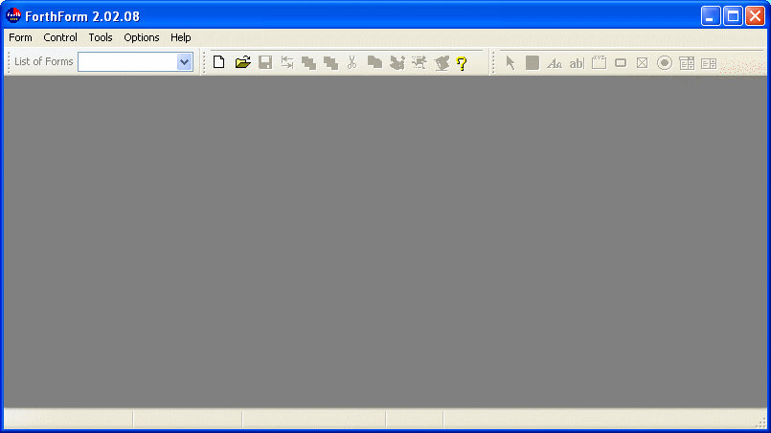Click the New form icon
The width and height of the screenshot is (771, 433).
(x=219, y=63)
